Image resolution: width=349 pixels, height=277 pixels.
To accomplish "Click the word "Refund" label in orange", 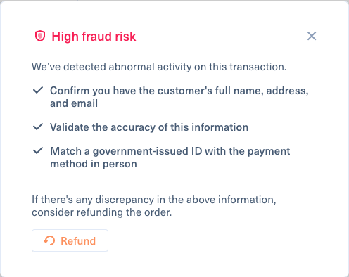I will (78, 241).
